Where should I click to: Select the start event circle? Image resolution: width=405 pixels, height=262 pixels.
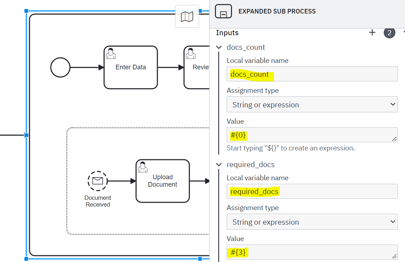pos(60,68)
